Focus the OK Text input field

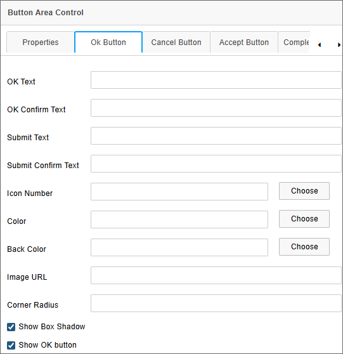point(216,80)
